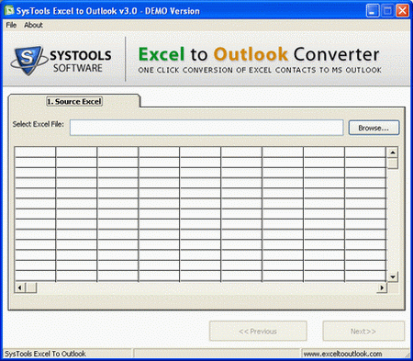Image resolution: width=413 pixels, height=361 pixels.
Task: Focus the Select Excel File input field
Action: coord(206,128)
